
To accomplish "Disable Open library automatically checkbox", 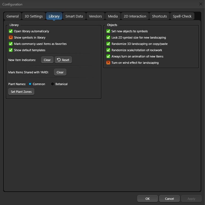I will [x=11, y=31].
